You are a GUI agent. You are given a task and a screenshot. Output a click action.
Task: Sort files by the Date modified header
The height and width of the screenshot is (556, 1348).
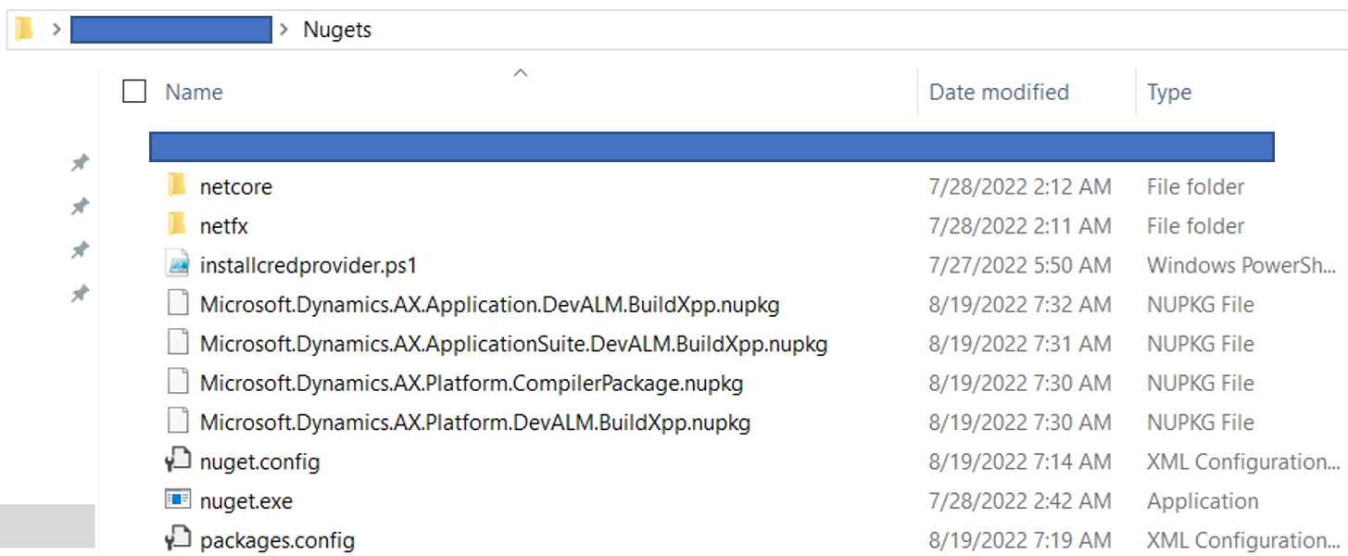999,92
